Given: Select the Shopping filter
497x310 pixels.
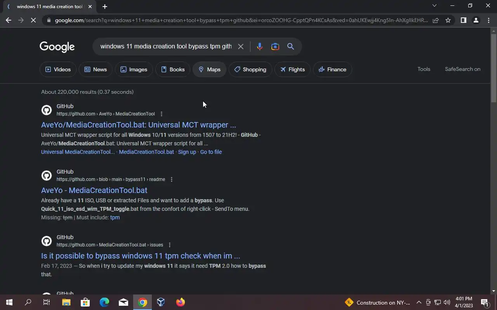Looking at the screenshot, I should tap(250, 69).
